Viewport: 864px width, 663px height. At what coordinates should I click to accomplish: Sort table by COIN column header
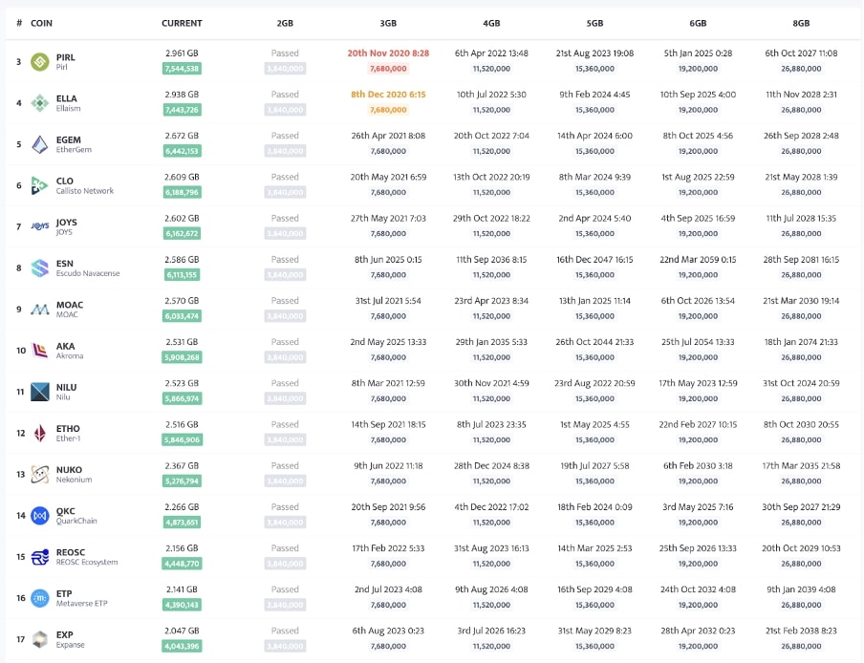pyautogui.click(x=41, y=23)
